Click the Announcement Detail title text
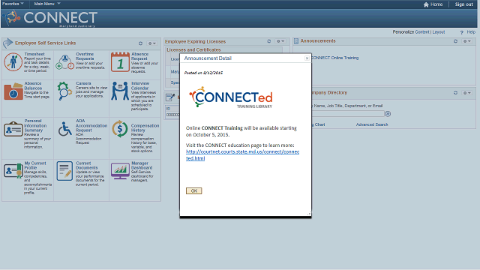 click(208, 58)
